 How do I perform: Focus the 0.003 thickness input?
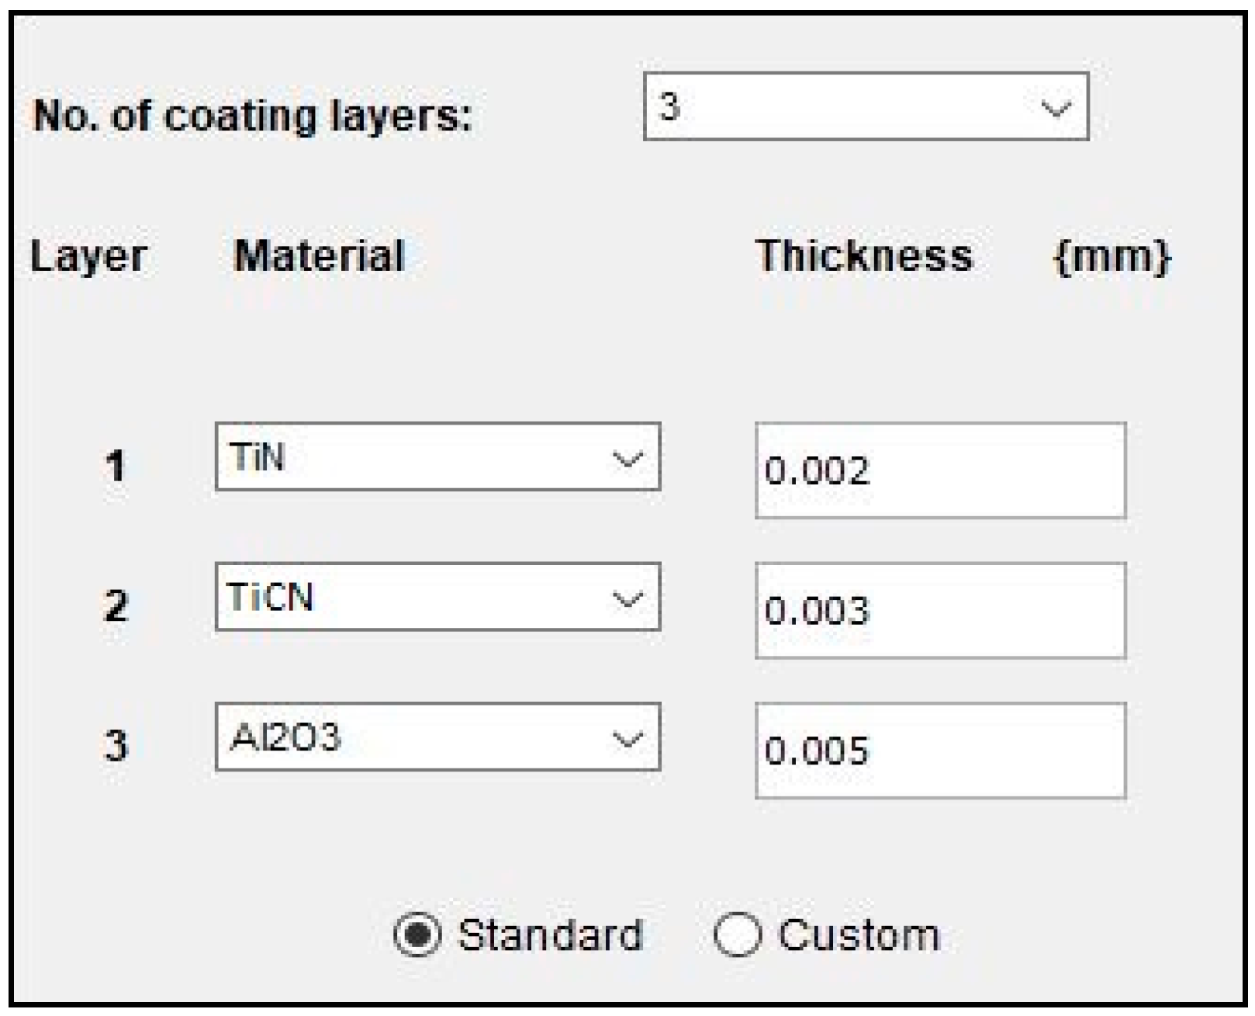coord(940,611)
